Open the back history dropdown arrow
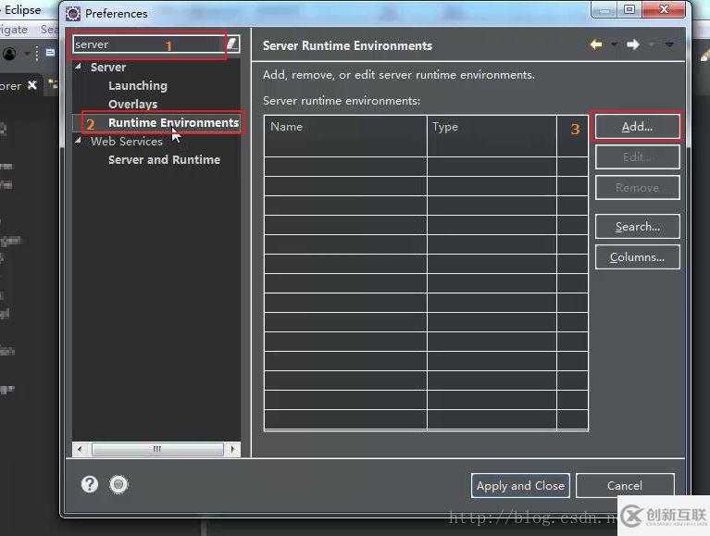 click(x=614, y=44)
